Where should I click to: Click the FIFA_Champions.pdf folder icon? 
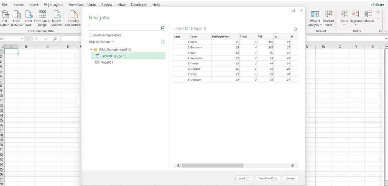pos(95,49)
